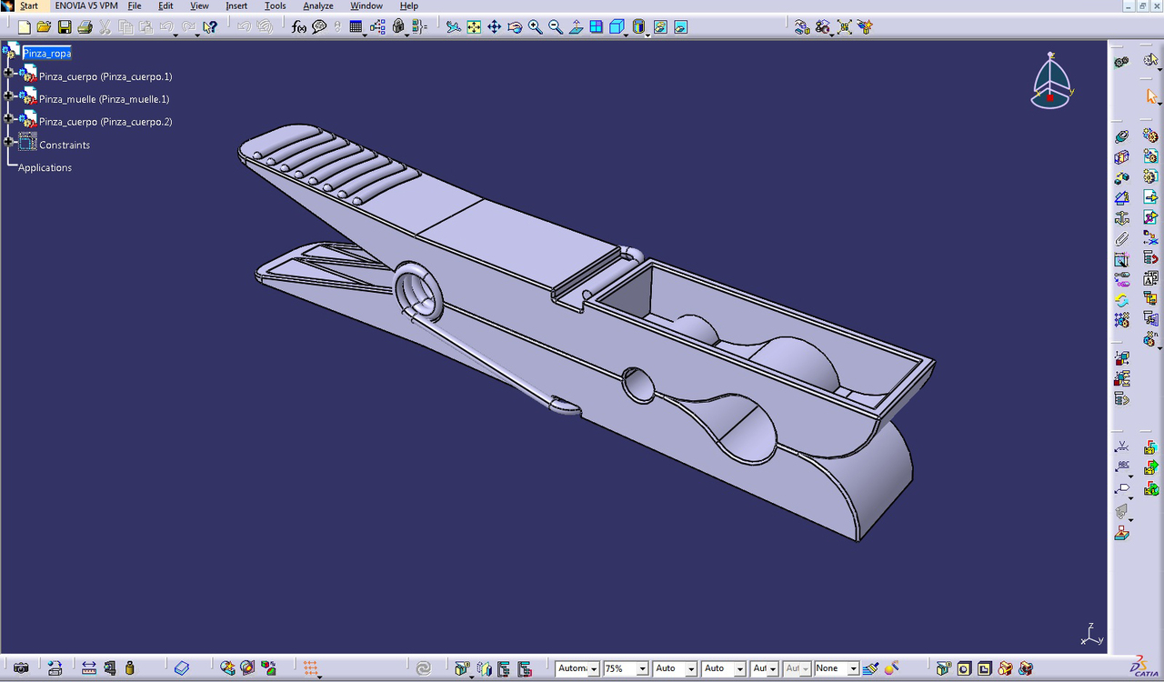Screen dimensions: 1164x682
Task: Select the Rotate view tool
Action: click(x=515, y=27)
